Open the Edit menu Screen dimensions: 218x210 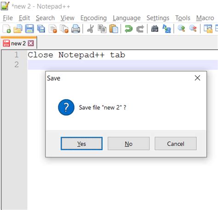click(x=24, y=18)
